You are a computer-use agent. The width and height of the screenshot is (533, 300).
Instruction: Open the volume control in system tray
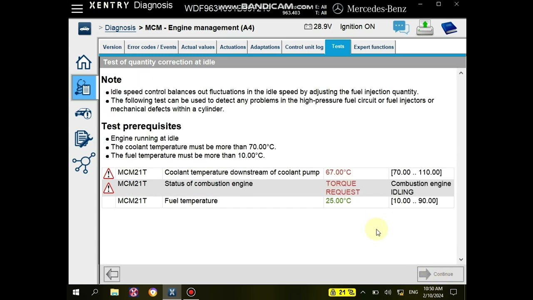tap(388, 292)
